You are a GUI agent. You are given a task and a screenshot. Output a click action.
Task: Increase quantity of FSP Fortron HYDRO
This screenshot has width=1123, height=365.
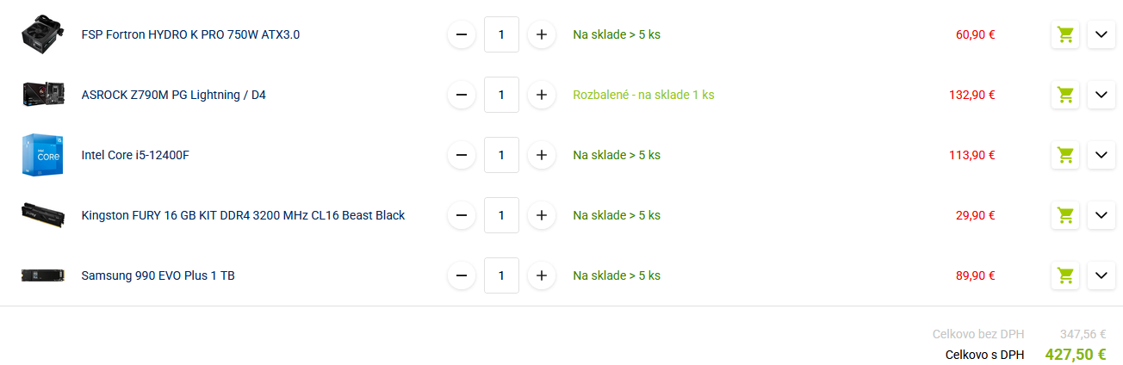click(x=541, y=34)
